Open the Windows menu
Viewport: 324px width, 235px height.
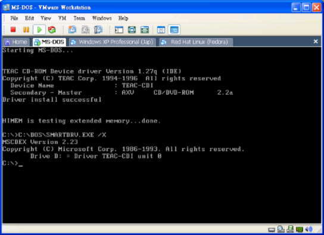102,18
